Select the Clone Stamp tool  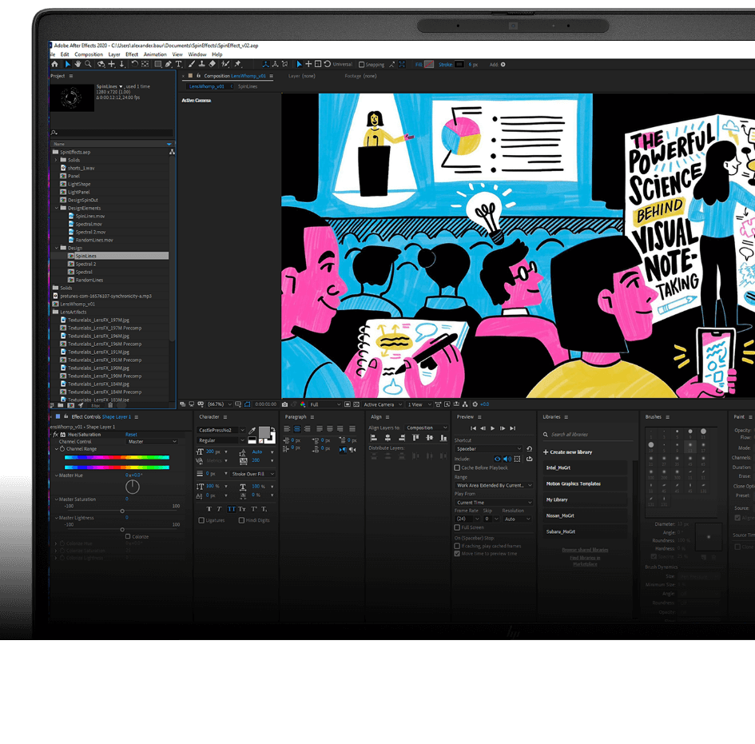click(x=202, y=64)
